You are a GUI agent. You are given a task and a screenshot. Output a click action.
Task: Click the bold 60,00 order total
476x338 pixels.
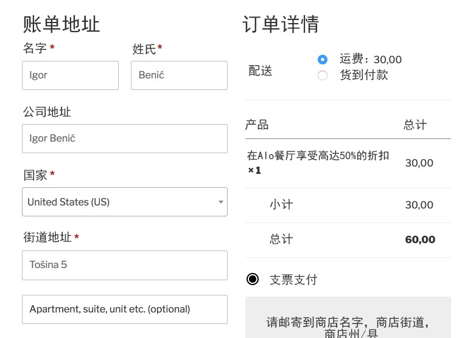[420, 240]
